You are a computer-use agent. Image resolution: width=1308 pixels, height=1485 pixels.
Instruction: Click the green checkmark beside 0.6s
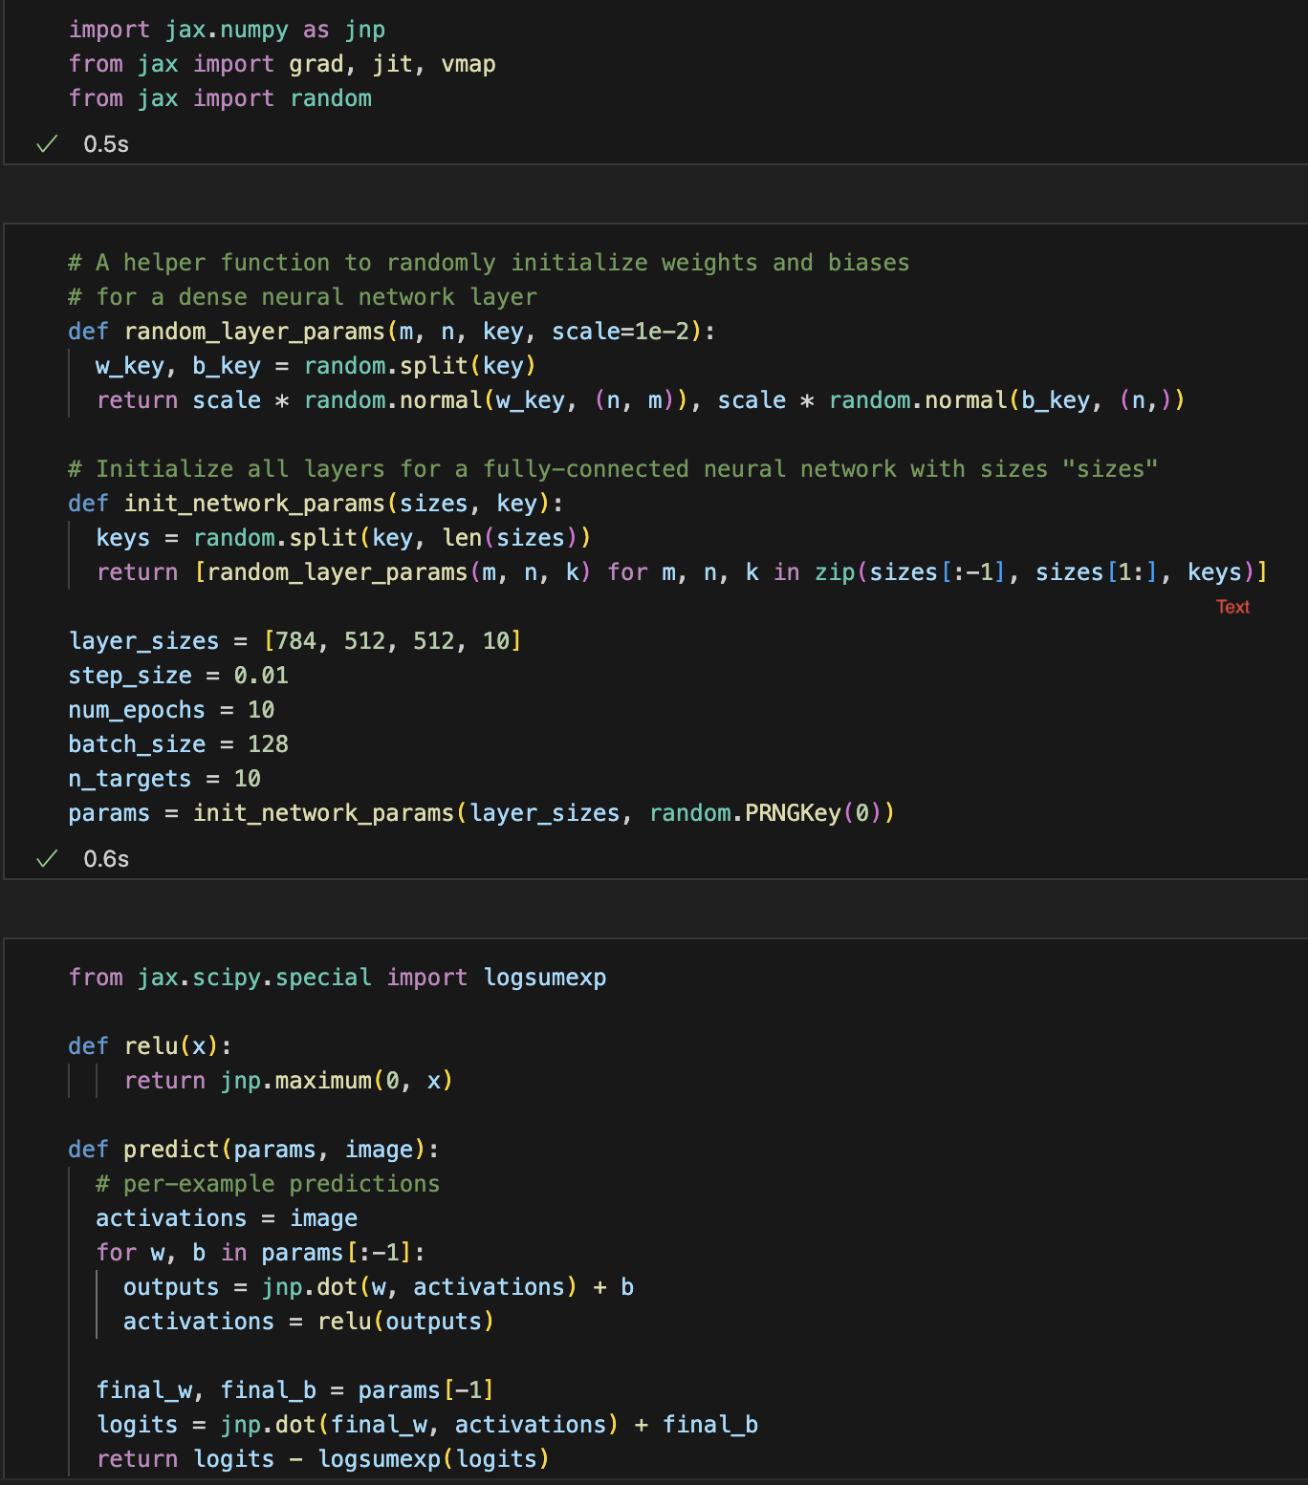tap(47, 859)
